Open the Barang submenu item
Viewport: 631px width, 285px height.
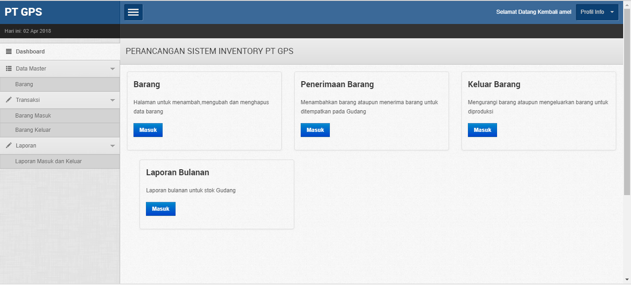click(24, 84)
